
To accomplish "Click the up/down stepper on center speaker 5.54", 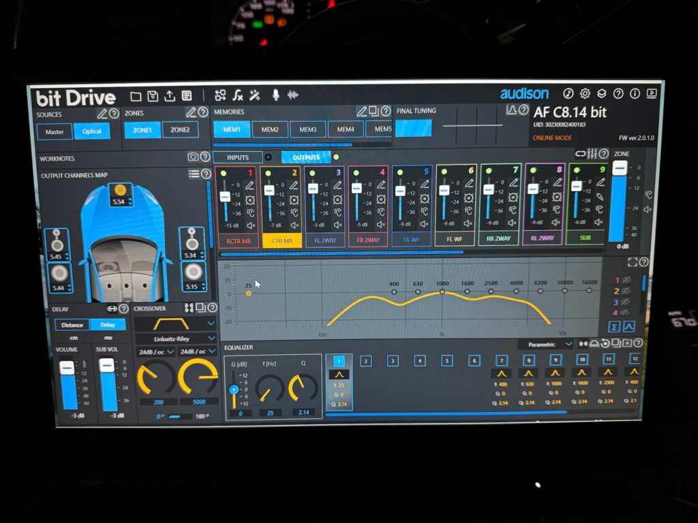I will point(130,202).
